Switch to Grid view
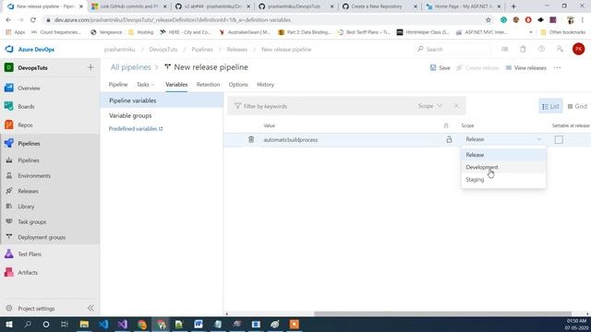 [577, 107]
